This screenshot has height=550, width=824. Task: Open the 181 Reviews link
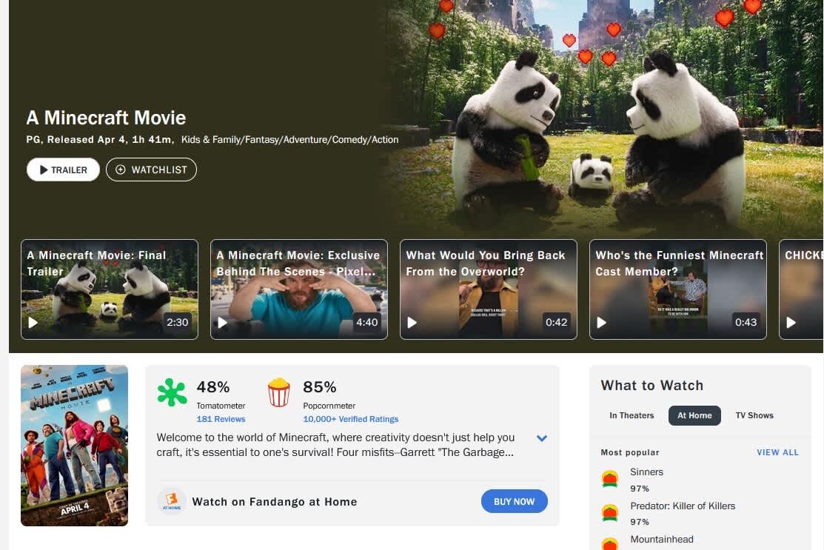[221, 419]
